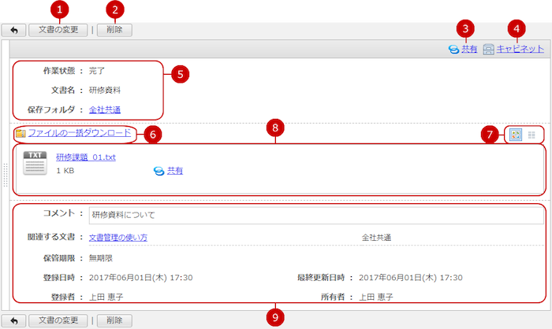Open the 全社共通 folder link under 保存フォルダ
The height and width of the screenshot is (329, 552).
tap(105, 109)
